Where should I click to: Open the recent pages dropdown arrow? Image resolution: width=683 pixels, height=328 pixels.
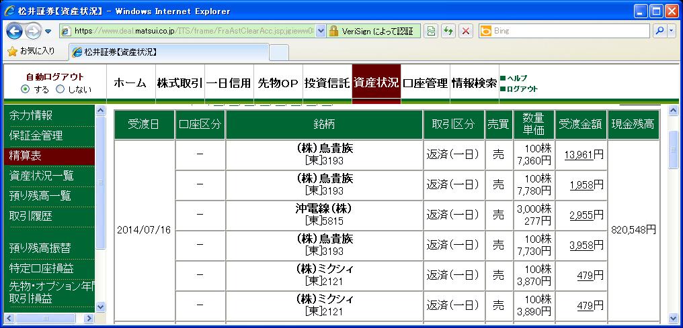[x=48, y=32]
